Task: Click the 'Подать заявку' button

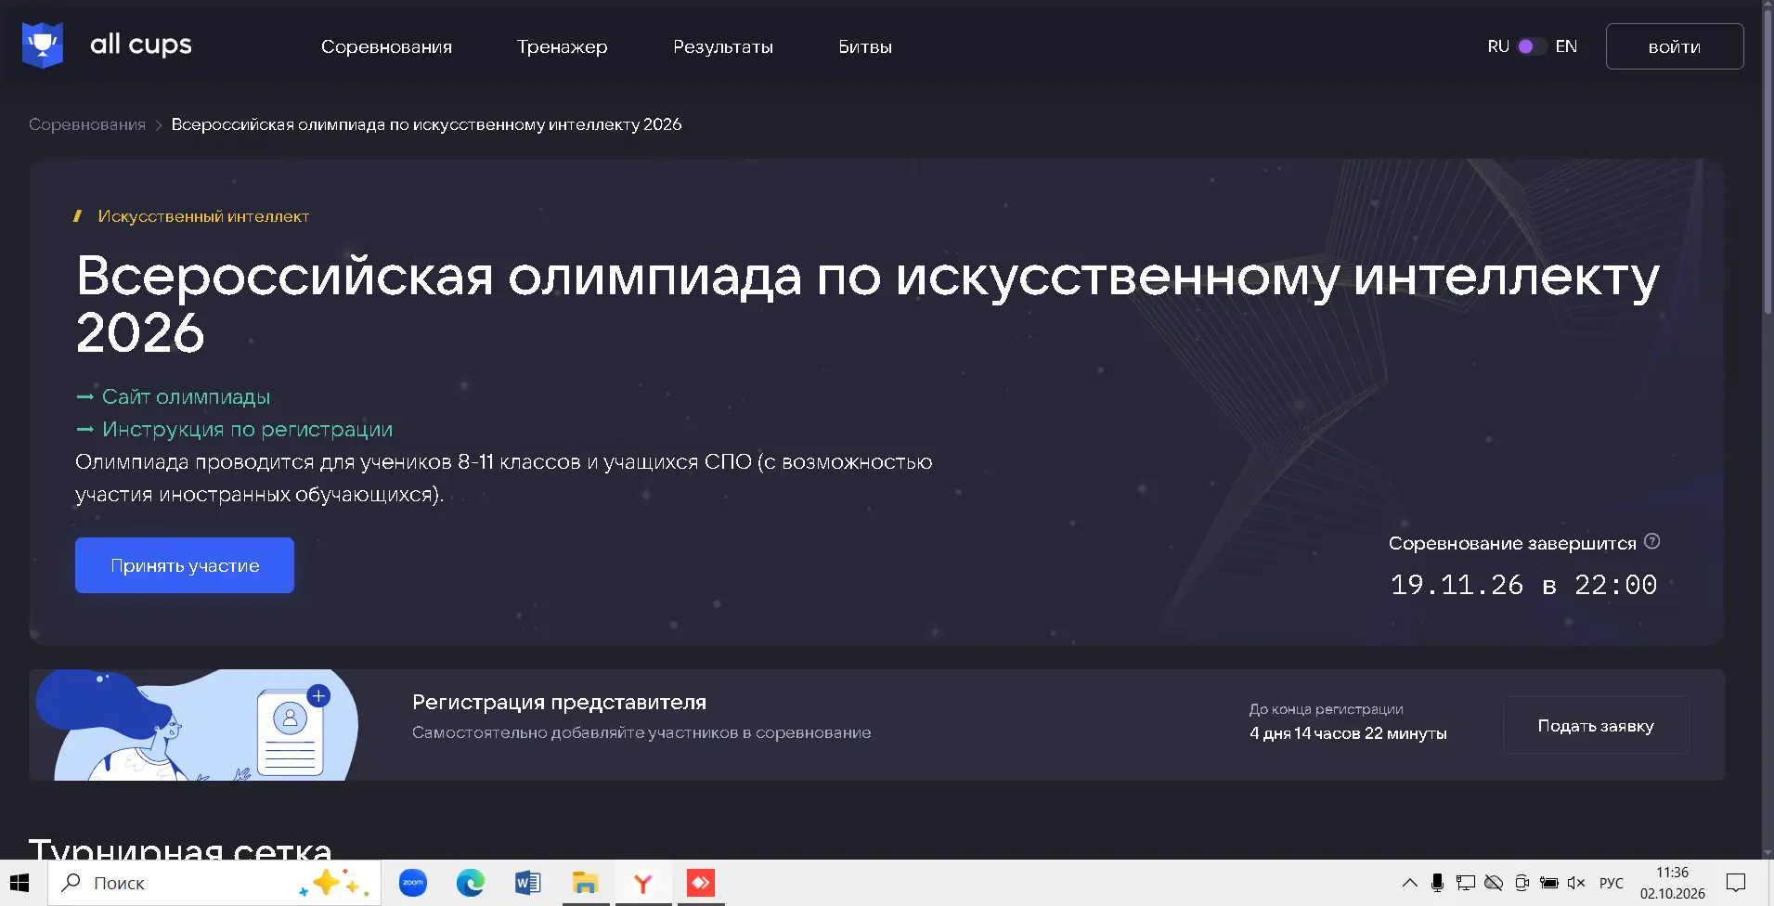Action: (x=1596, y=725)
